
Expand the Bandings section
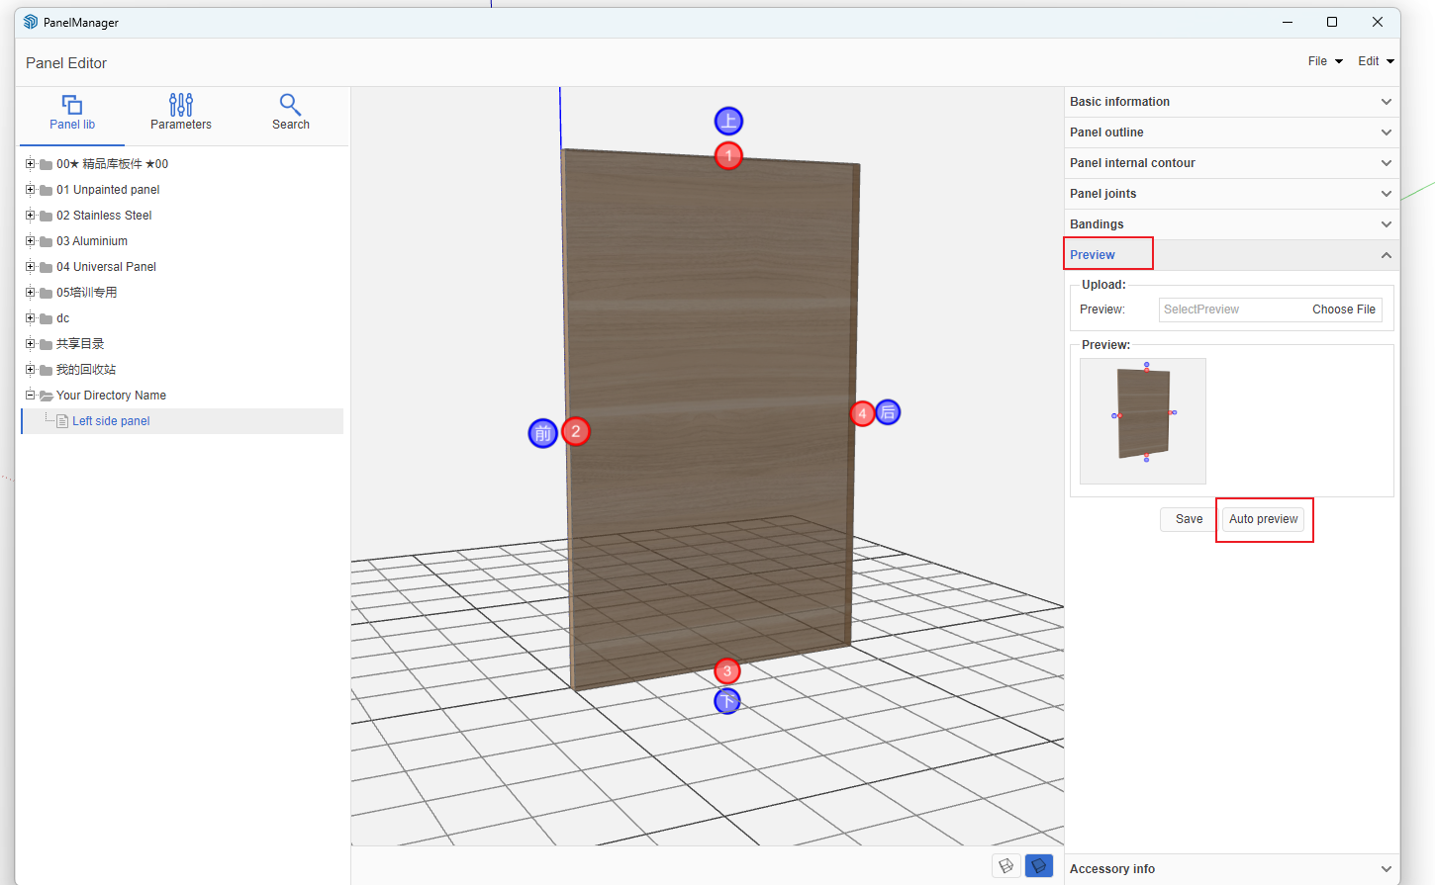[x=1231, y=224]
